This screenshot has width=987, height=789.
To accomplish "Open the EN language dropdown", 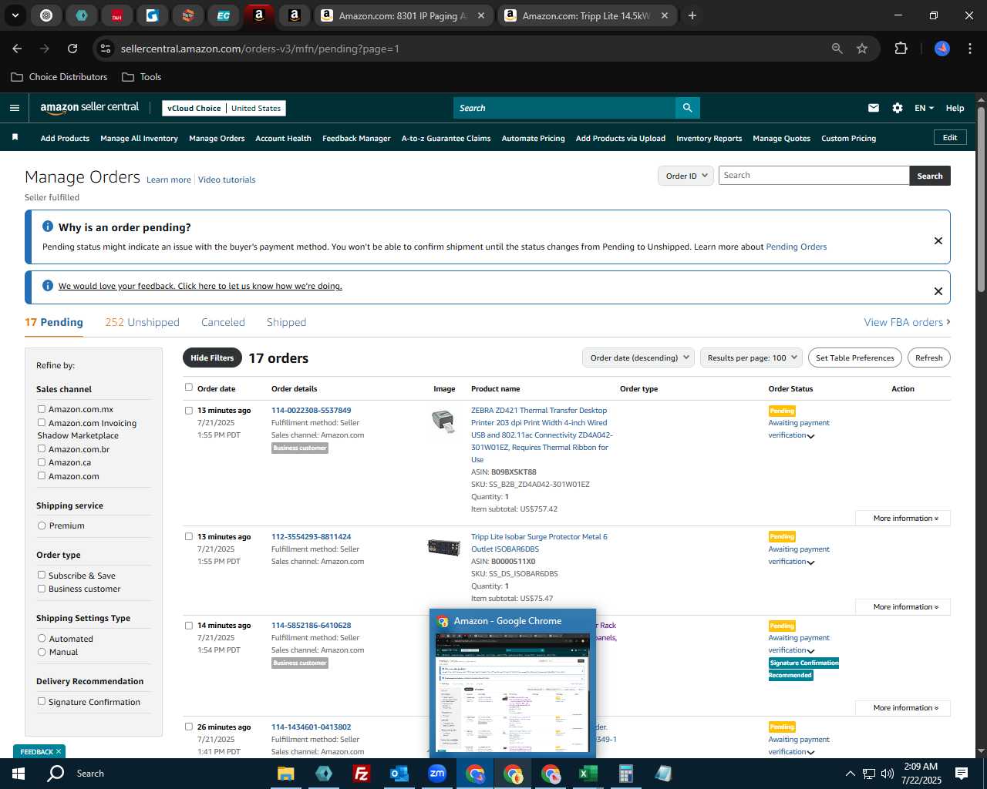I will [x=924, y=108].
